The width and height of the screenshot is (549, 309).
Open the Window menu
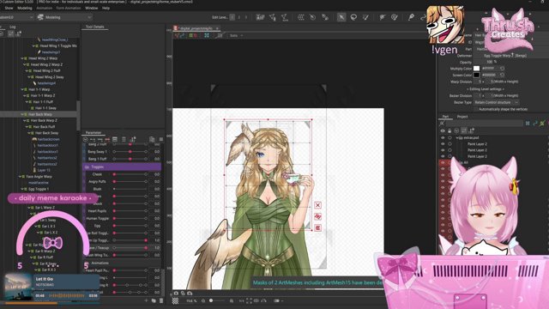click(x=92, y=8)
